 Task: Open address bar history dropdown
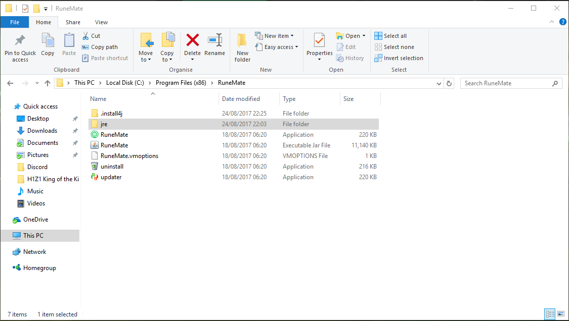(439, 83)
